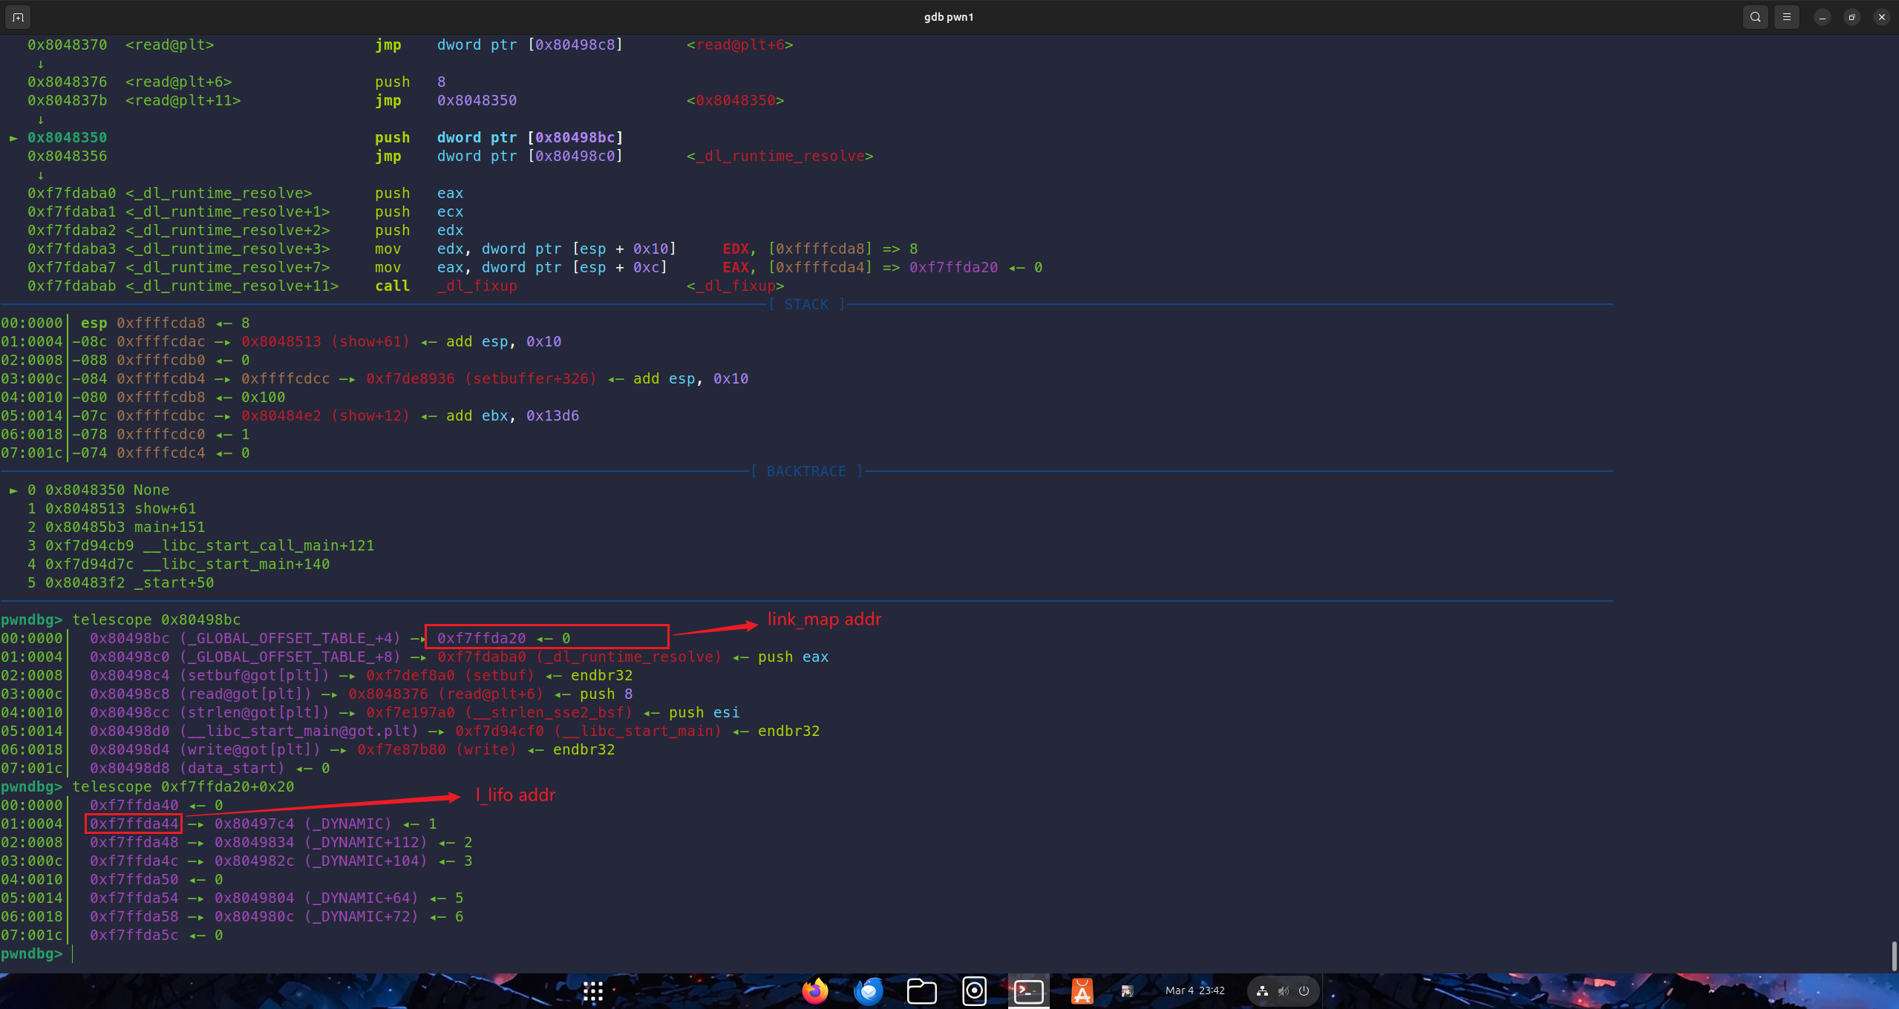Click '(_GLOBAL_OFFSET_TABLE_+8)' text

coord(290,657)
